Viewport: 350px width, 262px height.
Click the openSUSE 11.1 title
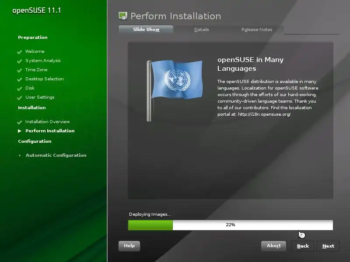pyautogui.click(x=37, y=10)
